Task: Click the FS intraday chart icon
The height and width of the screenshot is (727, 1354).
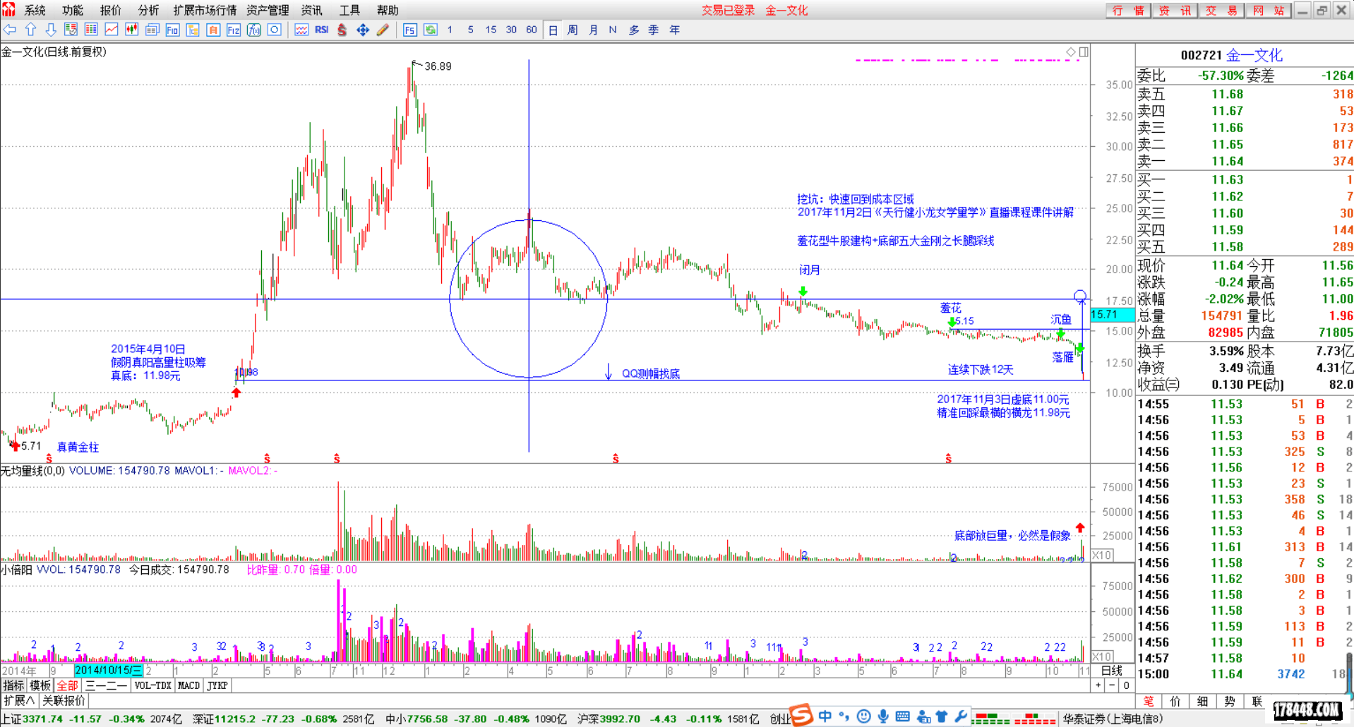Action: [x=409, y=30]
